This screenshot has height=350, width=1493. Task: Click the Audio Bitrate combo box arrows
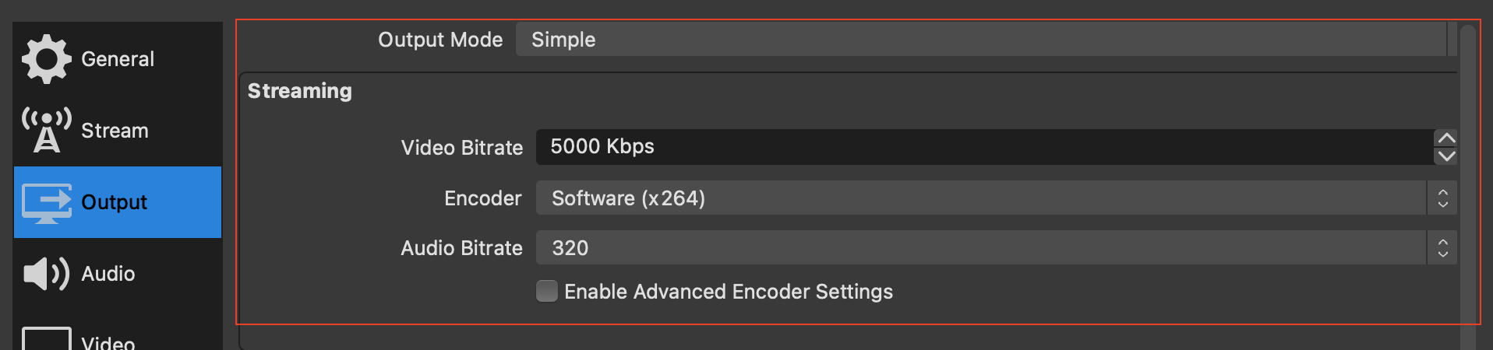click(1442, 248)
